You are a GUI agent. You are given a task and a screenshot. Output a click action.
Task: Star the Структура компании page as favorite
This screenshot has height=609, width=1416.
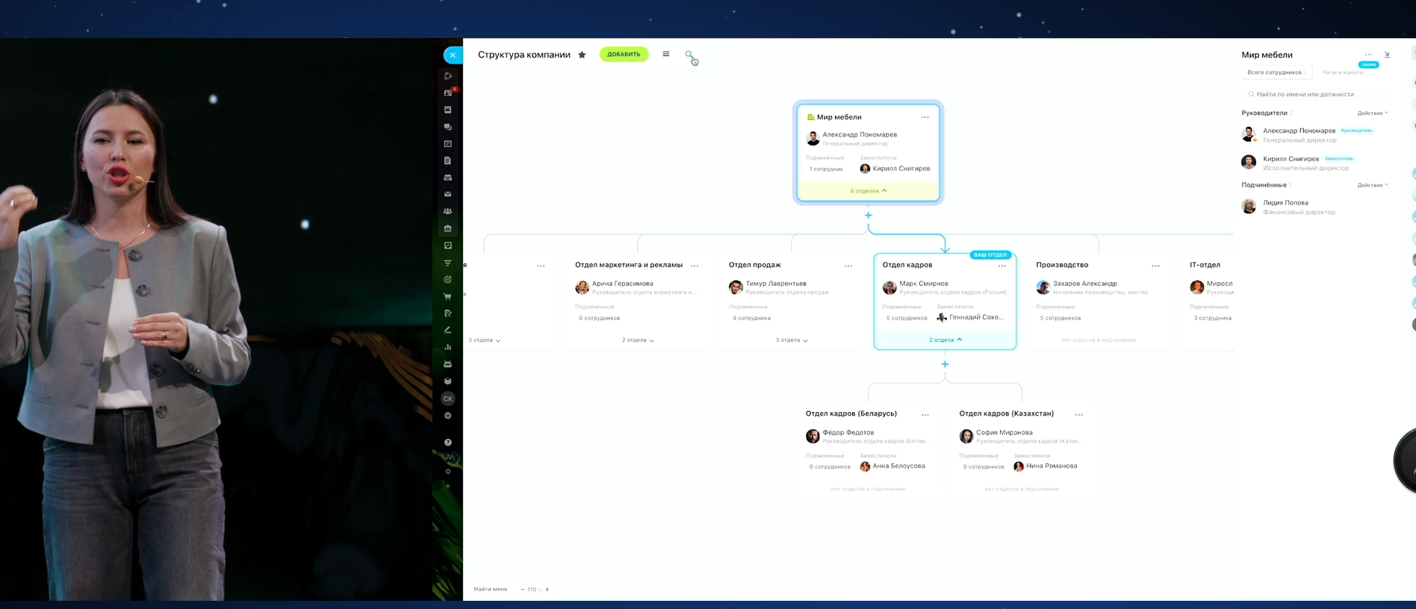click(582, 54)
